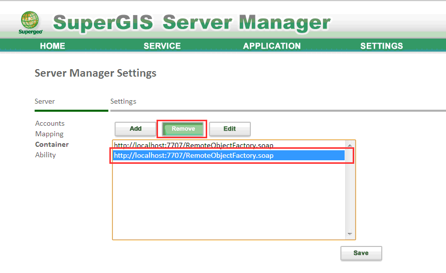Switch to the Settings tab
This screenshot has width=446, height=273.
point(123,101)
